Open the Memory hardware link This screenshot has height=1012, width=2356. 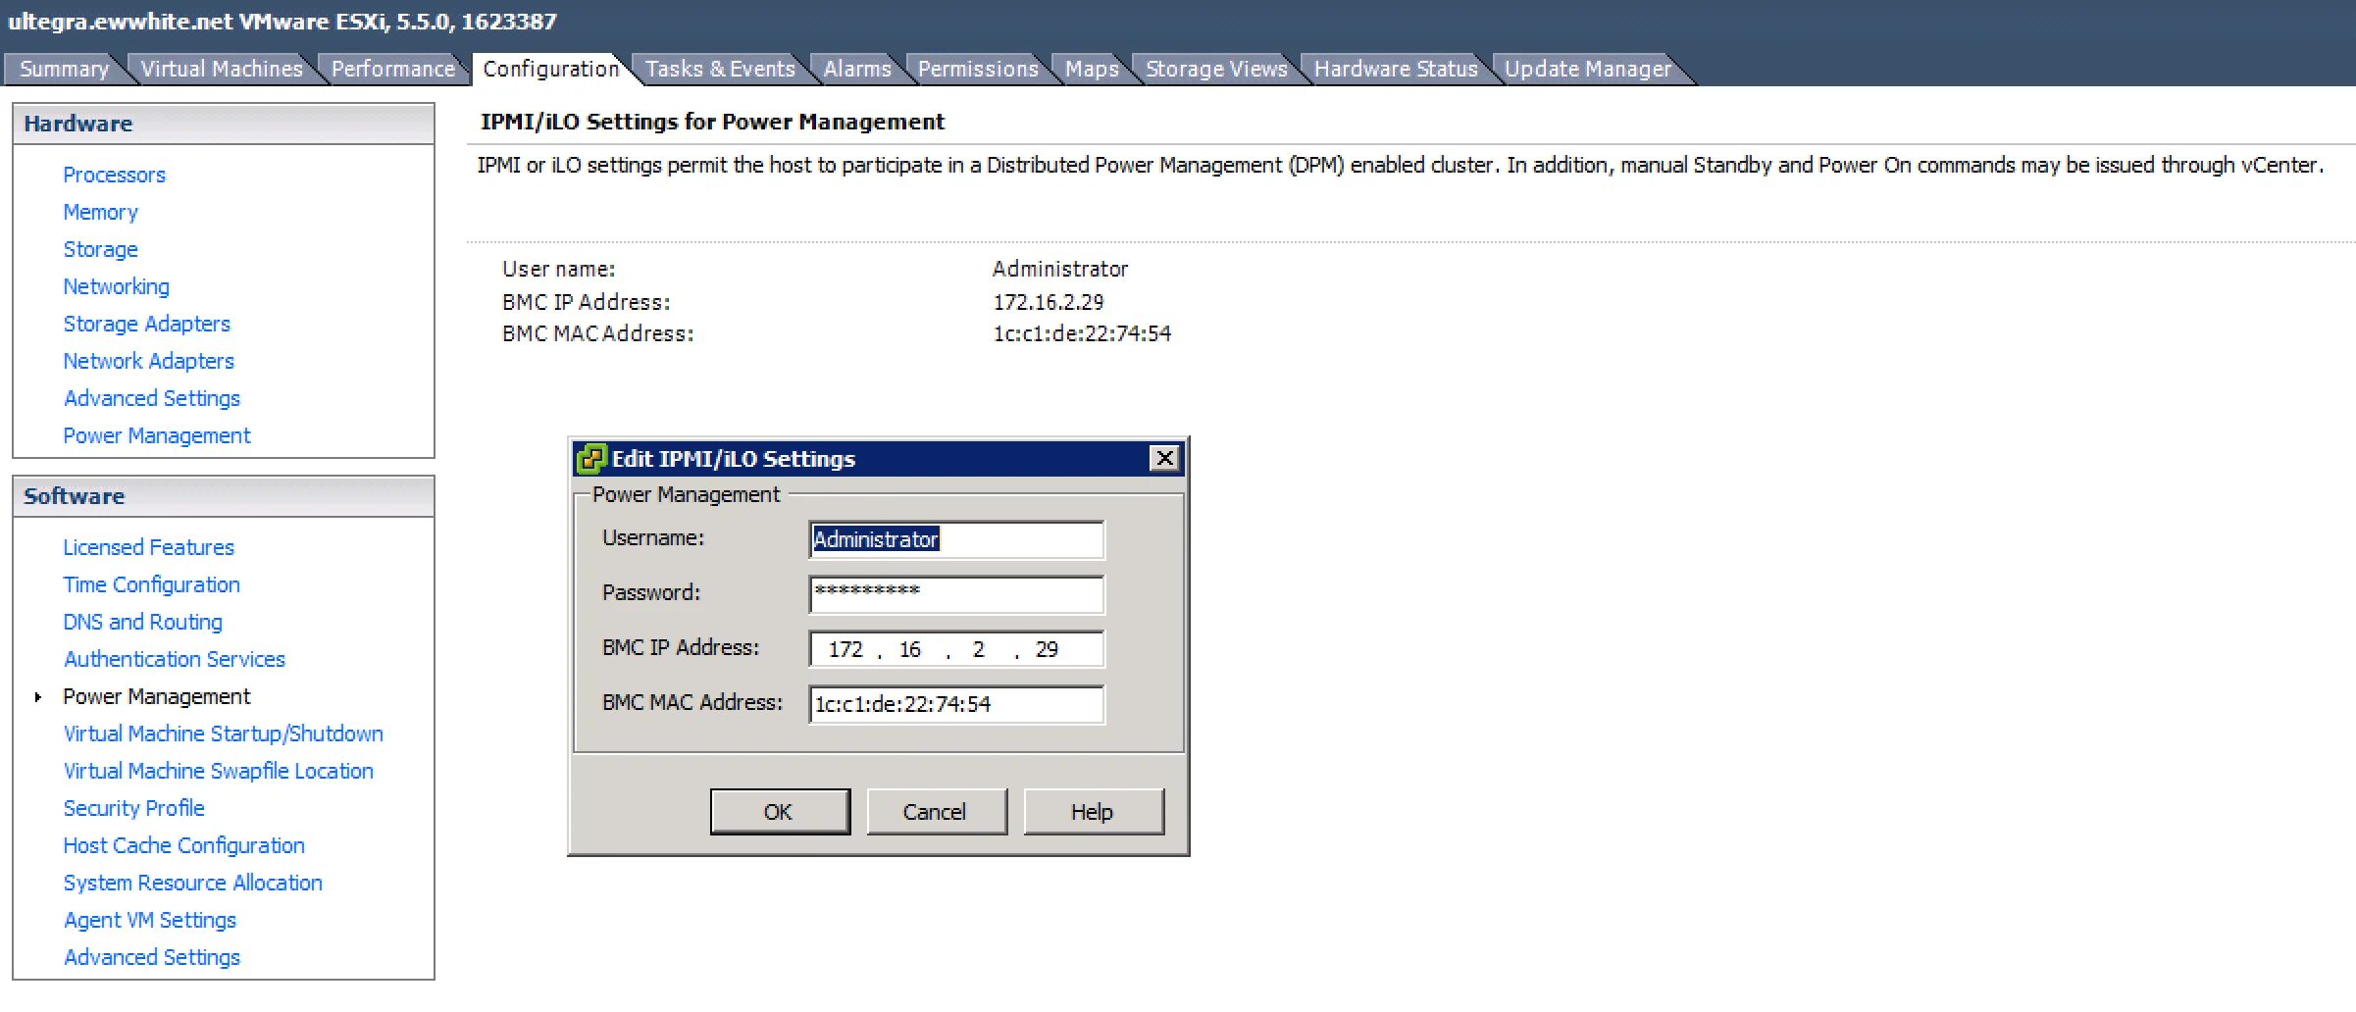101,212
